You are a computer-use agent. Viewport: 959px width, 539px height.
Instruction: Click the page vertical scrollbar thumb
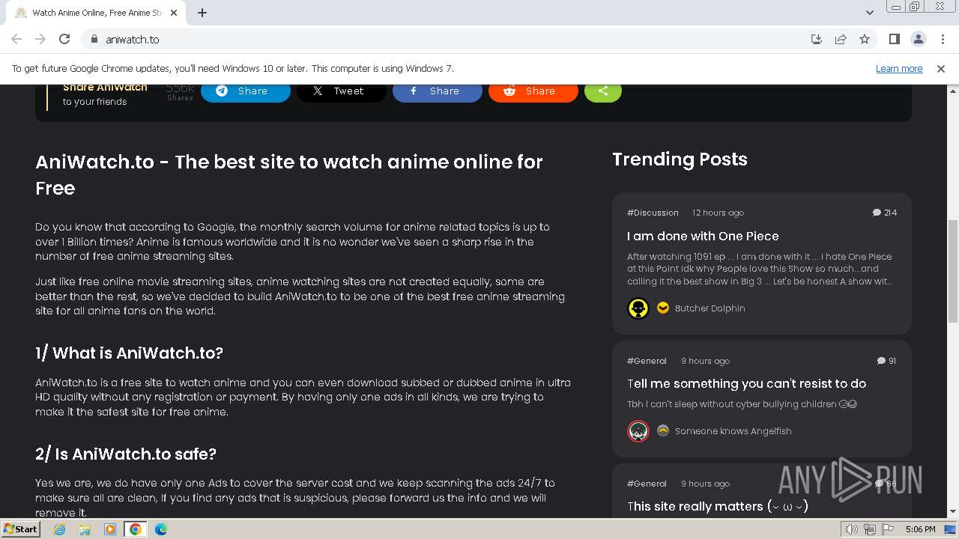pyautogui.click(x=952, y=271)
